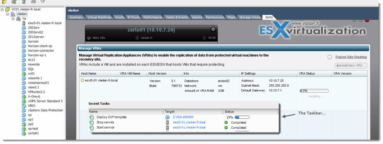The image size is (383, 144).
Task: Select the xp1 VM in inventory
Action: 31,120
